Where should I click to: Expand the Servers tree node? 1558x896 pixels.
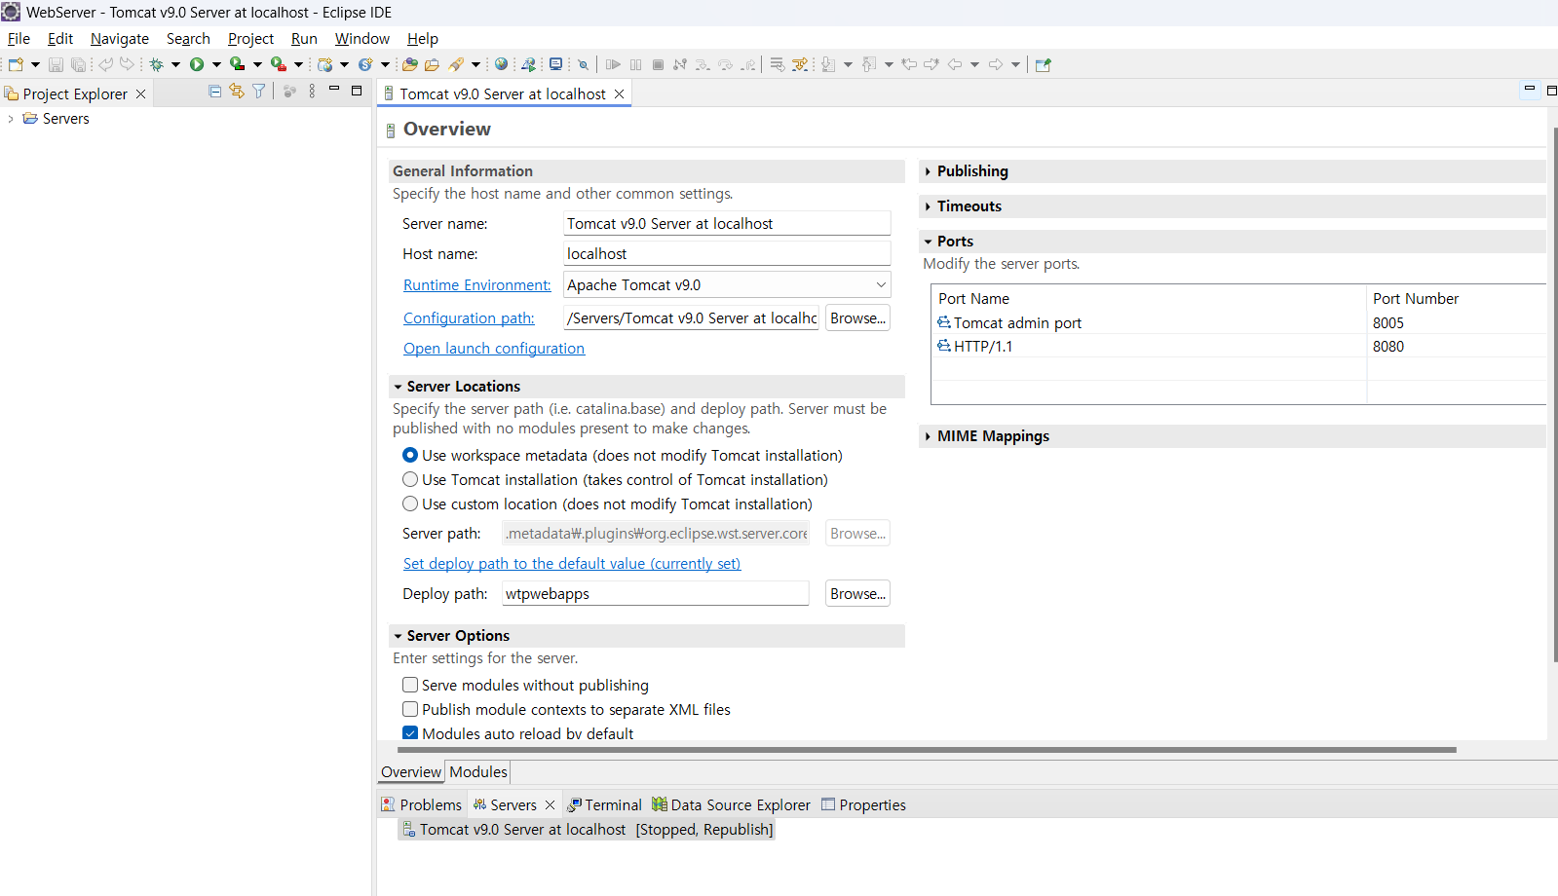pos(11,119)
